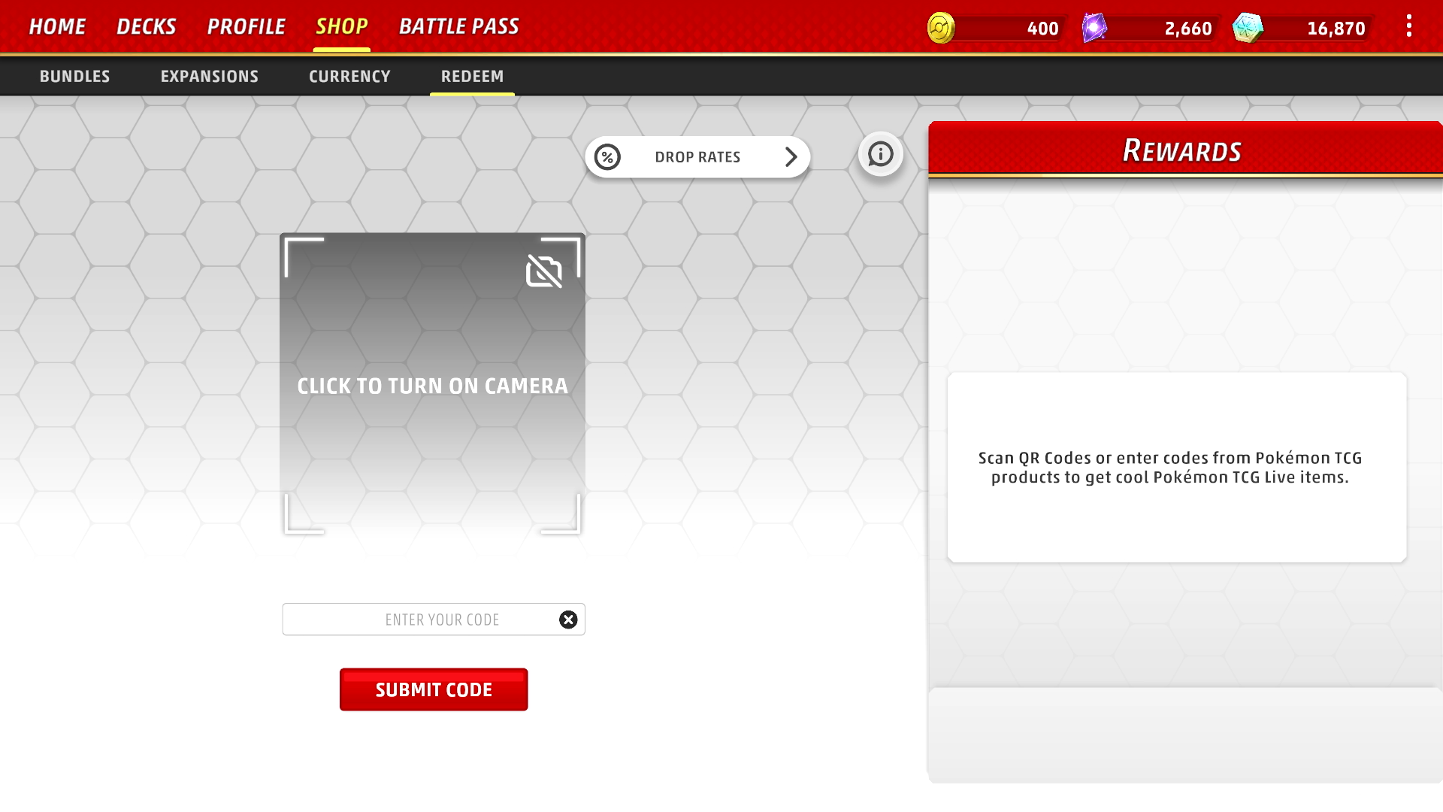Click the Enter Your Code input field

point(433,619)
